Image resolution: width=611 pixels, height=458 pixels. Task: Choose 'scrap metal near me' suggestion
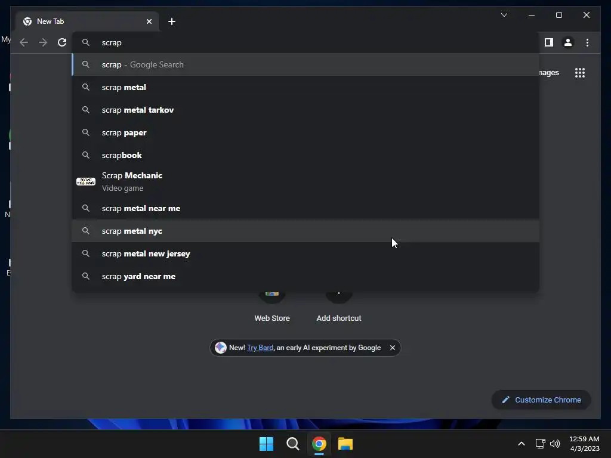(306, 208)
